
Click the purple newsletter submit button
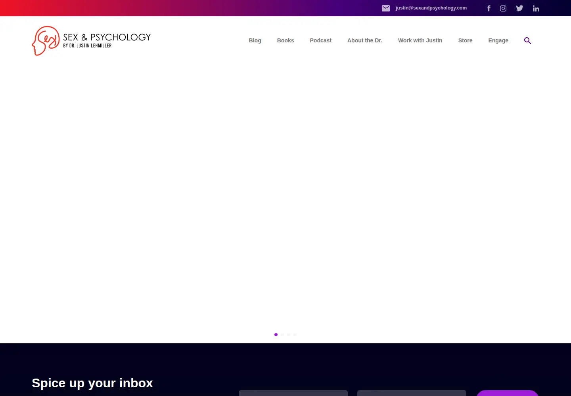coord(508,393)
